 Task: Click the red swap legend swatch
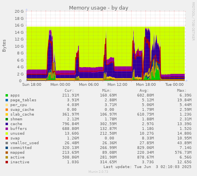7,138
